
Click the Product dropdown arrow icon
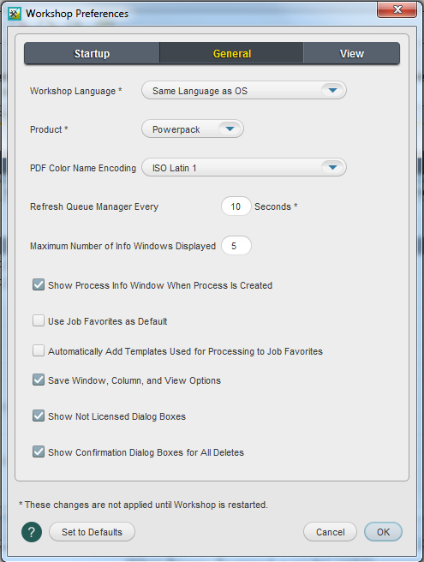(230, 129)
